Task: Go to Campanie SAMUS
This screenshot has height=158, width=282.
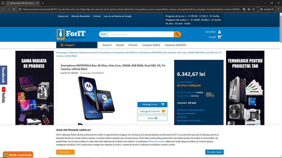Action: [151, 45]
